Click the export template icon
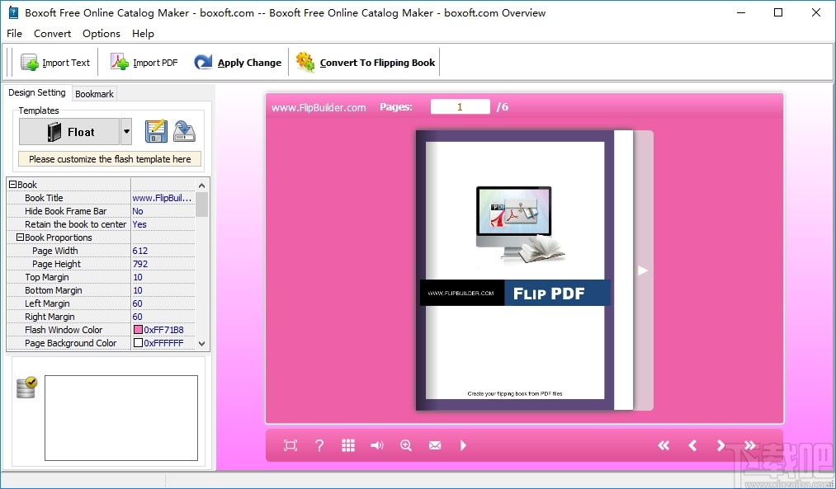Image resolution: width=836 pixels, height=489 pixels. pyautogui.click(x=184, y=131)
